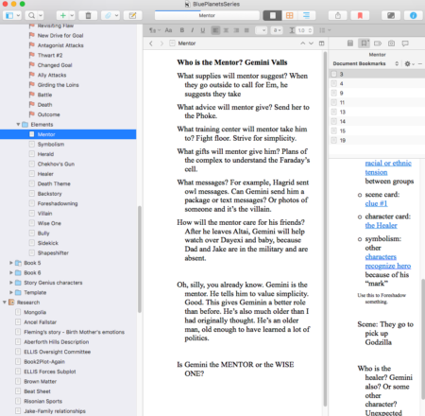Image resolution: width=425 pixels, height=416 pixels.
Task: Open 'the Healer' link
Action: tap(381, 225)
